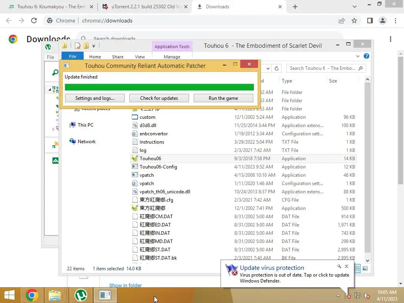Sort by the Size column header
Screen dimensions: 404x303
click(x=333, y=80)
